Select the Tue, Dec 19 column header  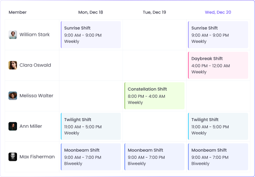(154, 12)
